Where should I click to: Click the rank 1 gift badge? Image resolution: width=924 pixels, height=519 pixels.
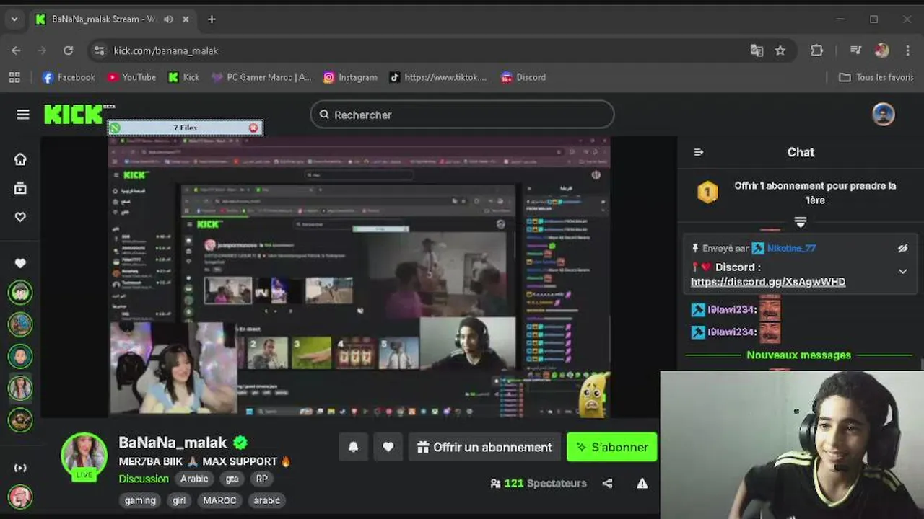(707, 192)
